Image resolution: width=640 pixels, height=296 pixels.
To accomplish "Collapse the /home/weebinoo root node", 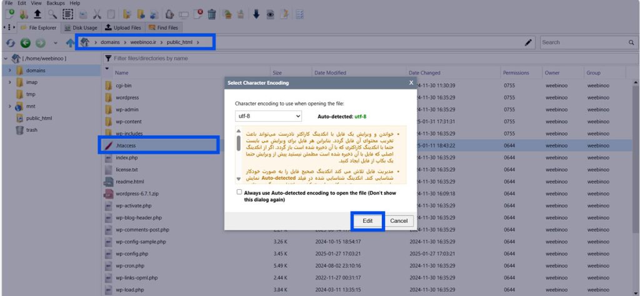I will (x=5, y=59).
